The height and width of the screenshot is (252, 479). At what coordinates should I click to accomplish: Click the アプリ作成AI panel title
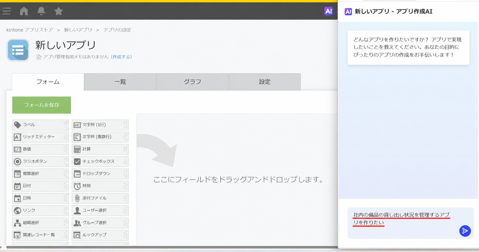394,11
